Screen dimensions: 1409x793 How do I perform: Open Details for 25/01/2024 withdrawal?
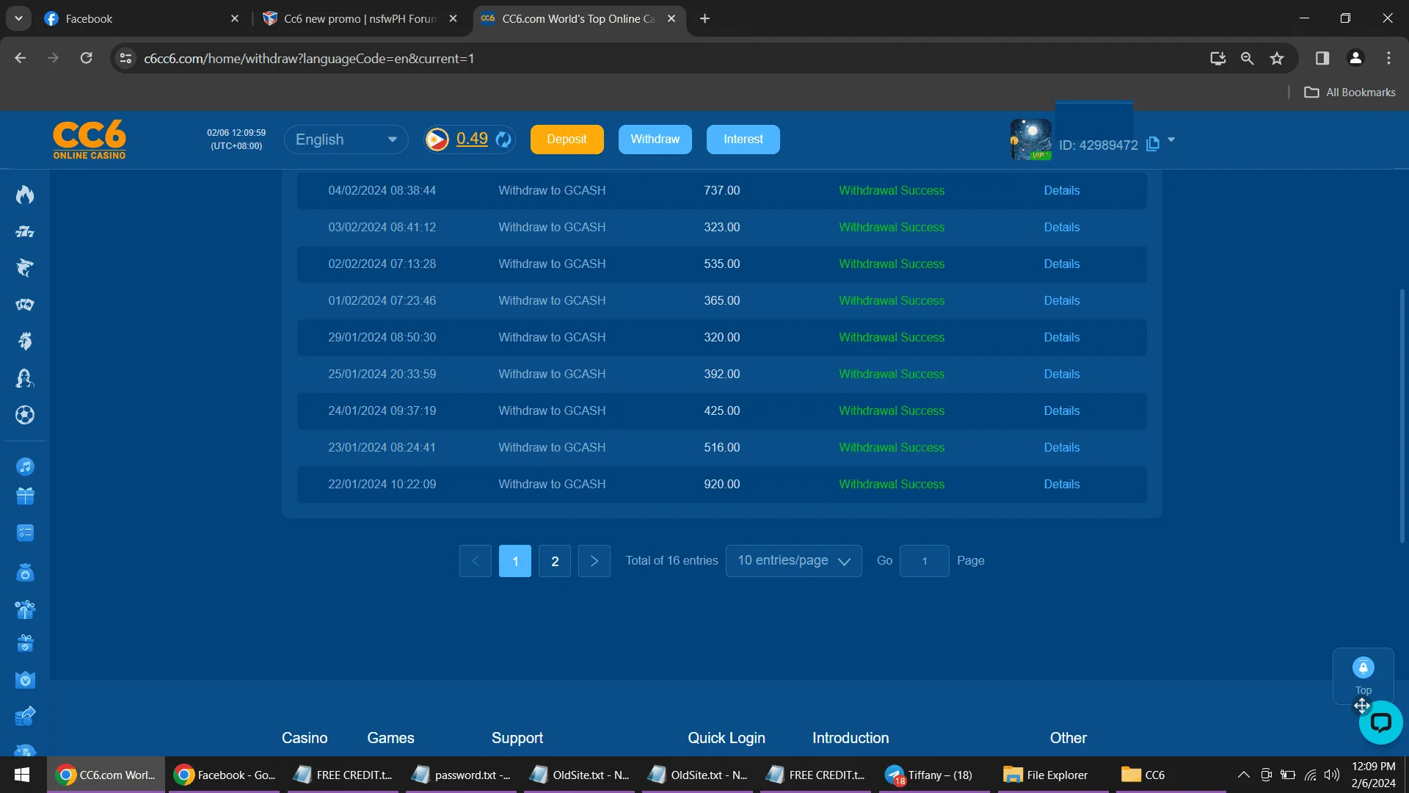pos(1061,374)
